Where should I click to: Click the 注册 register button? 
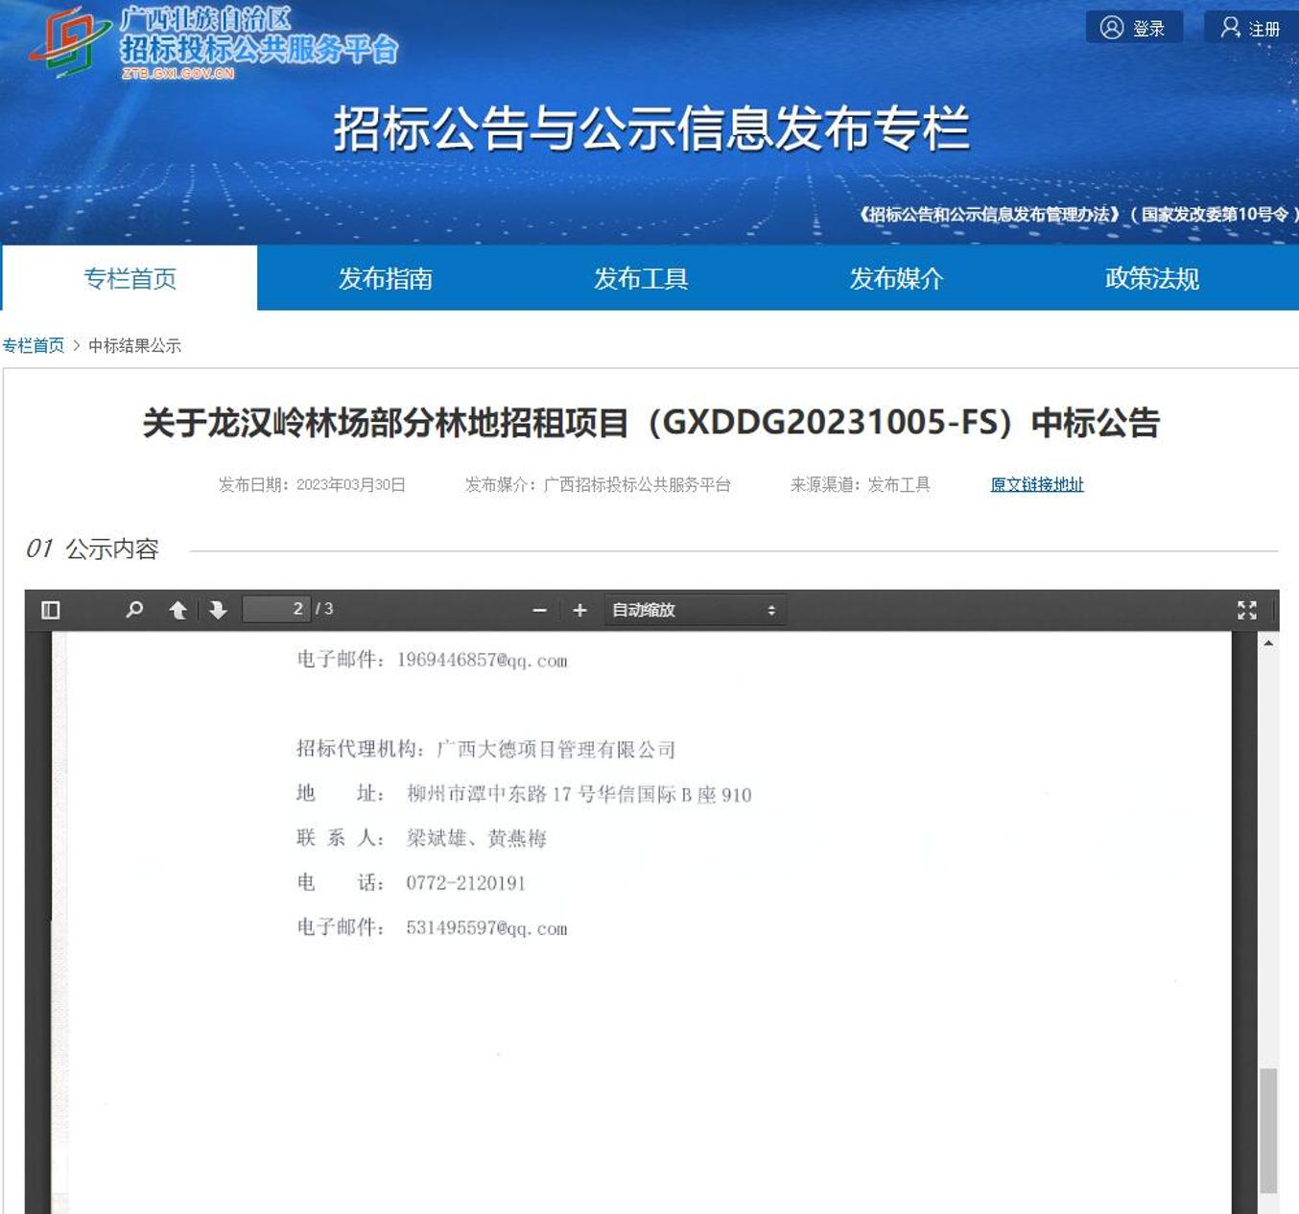tap(1250, 28)
